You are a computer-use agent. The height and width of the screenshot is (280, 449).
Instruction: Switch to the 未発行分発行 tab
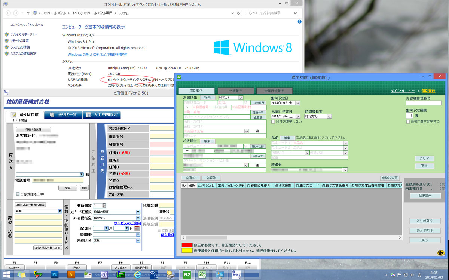275,91
